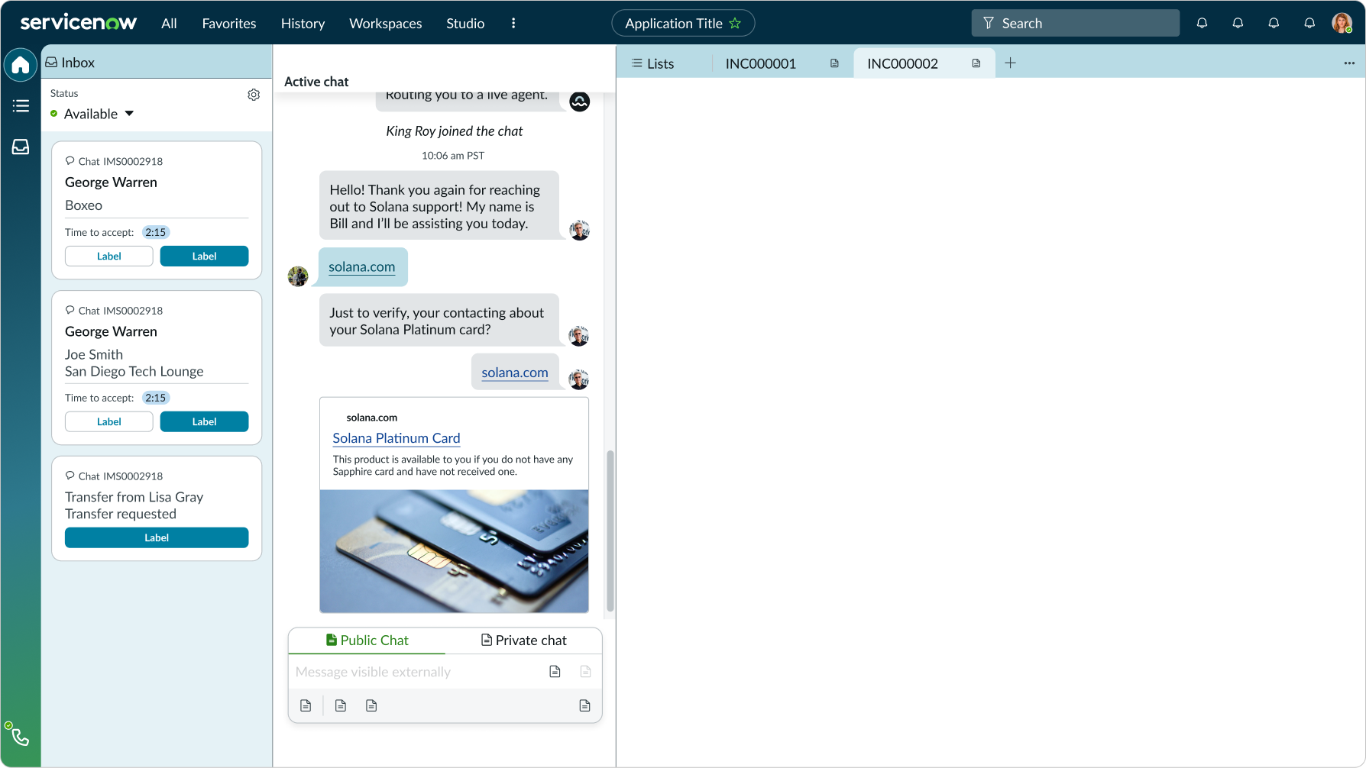The image size is (1366, 768).
Task: Click the third notification bell icon
Action: (x=1274, y=24)
